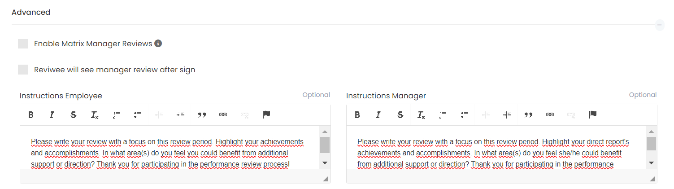Click inside Instructions Manager text body

point(493,153)
